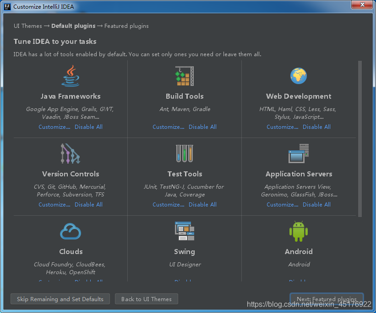Image resolution: width=376 pixels, height=313 pixels.
Task: Click 'Tune IDEA to your tasks' title
Action: point(55,42)
